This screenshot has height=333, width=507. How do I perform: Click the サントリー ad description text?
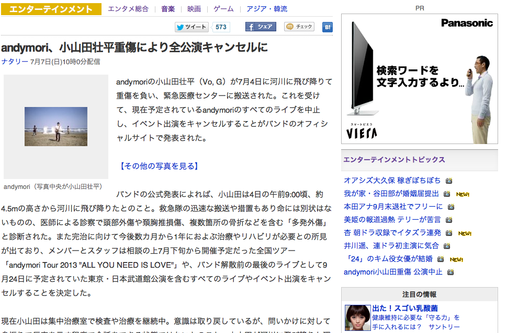416,322
